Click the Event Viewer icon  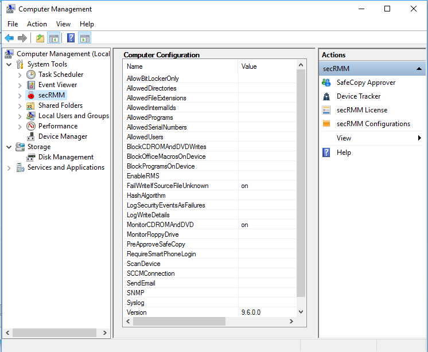pyautogui.click(x=31, y=85)
